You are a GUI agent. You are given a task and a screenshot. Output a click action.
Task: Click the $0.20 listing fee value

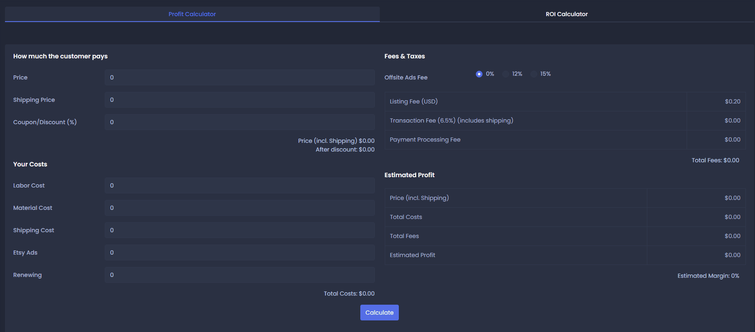point(733,101)
